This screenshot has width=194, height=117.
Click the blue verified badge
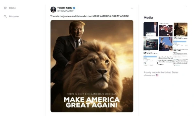pos(74,8)
